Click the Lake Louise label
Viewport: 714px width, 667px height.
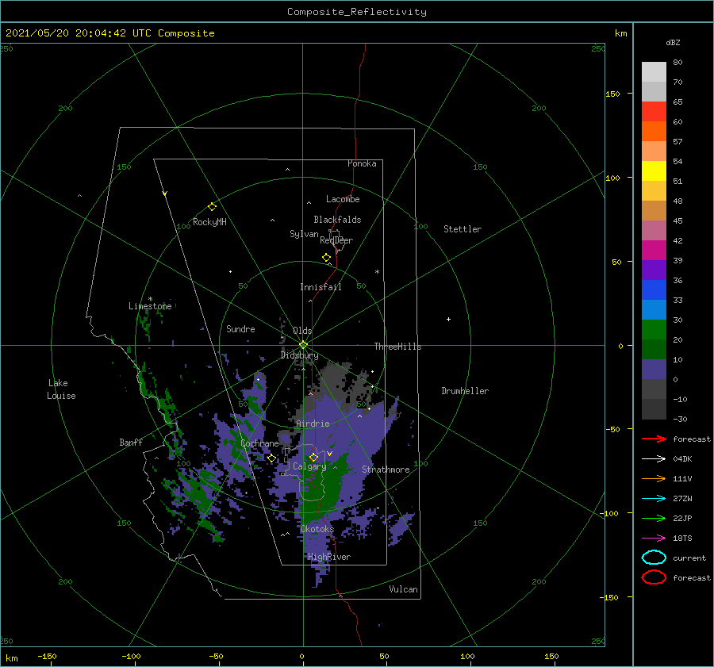coord(61,389)
